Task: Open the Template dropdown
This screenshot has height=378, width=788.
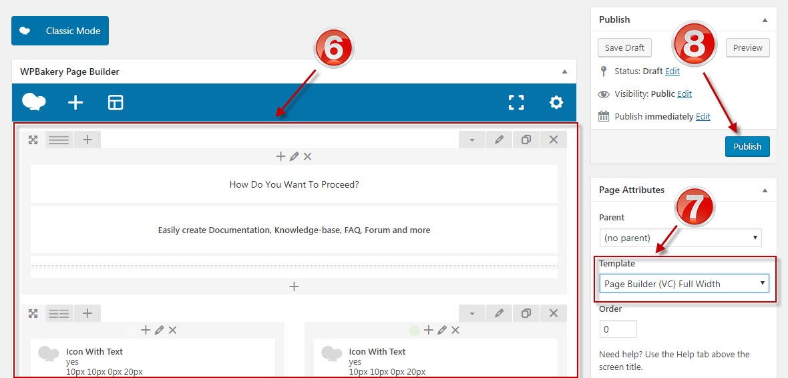Action: [684, 283]
